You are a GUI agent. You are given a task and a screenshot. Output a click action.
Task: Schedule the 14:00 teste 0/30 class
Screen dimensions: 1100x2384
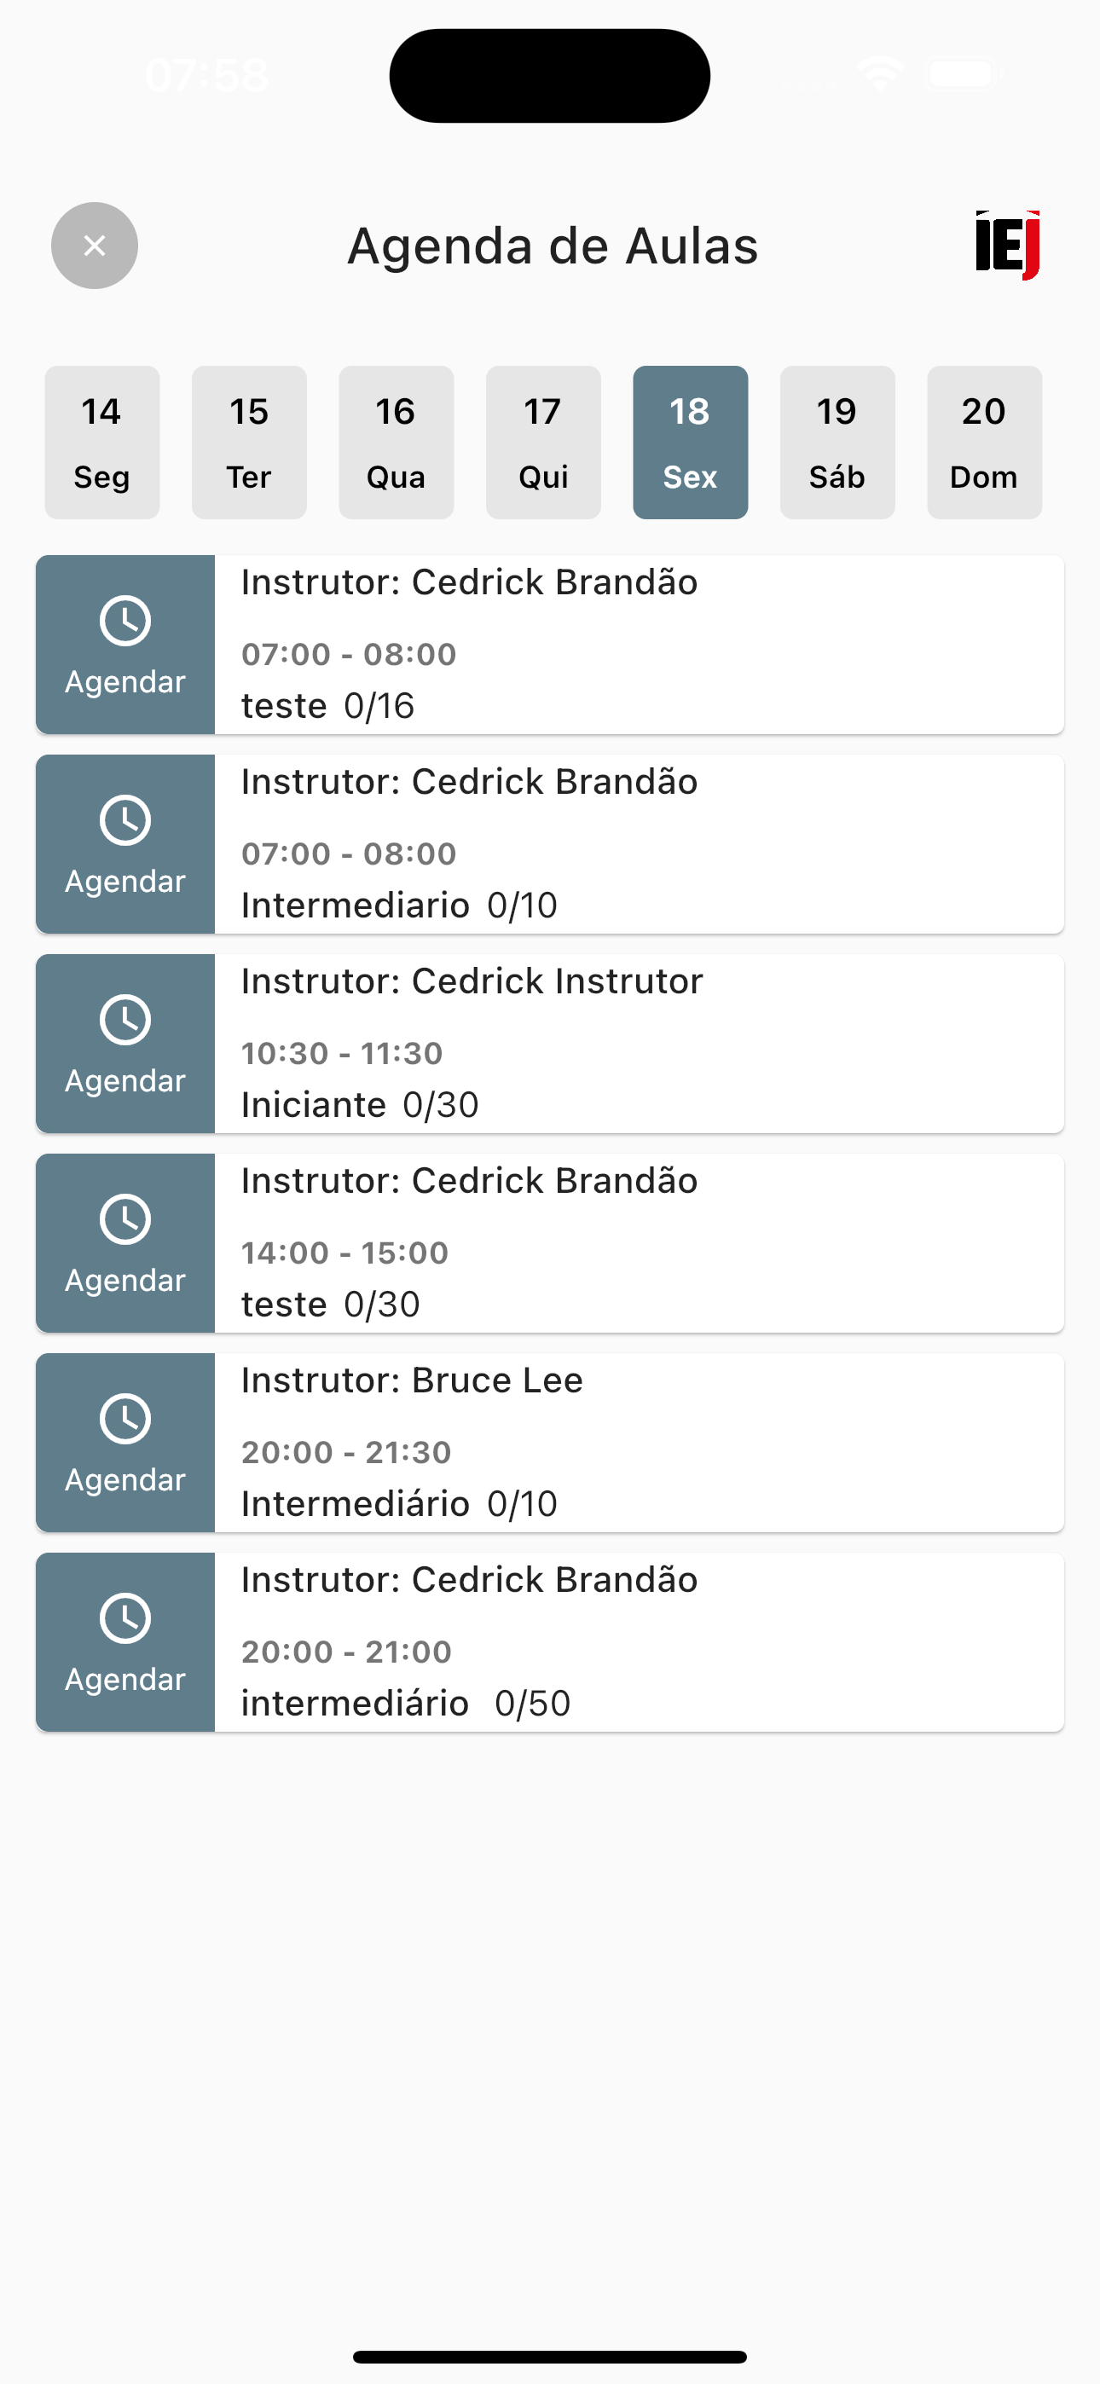125,1243
